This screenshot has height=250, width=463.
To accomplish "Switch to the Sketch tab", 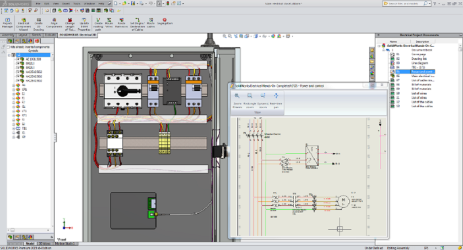I will pos(36,35).
